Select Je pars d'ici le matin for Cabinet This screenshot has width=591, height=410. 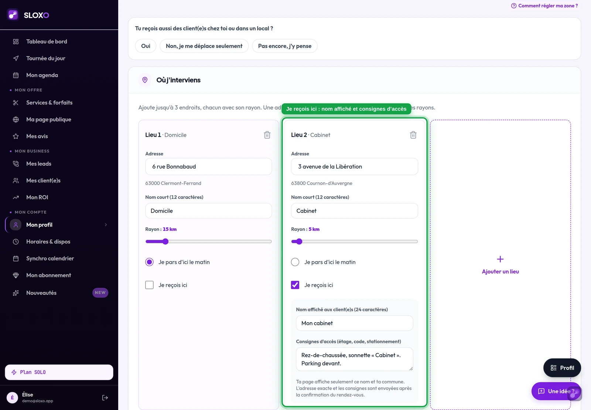(x=295, y=262)
